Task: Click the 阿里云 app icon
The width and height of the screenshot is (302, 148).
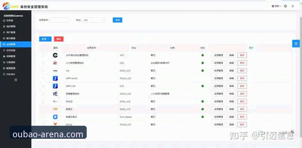Action: click(55, 109)
